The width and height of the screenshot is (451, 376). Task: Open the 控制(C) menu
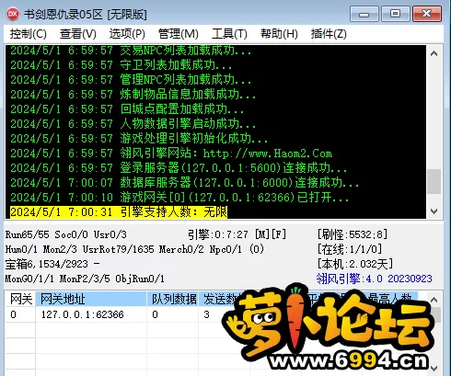pyautogui.click(x=28, y=34)
